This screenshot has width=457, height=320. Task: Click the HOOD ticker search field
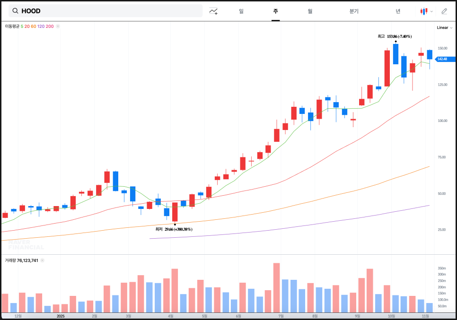109,11
